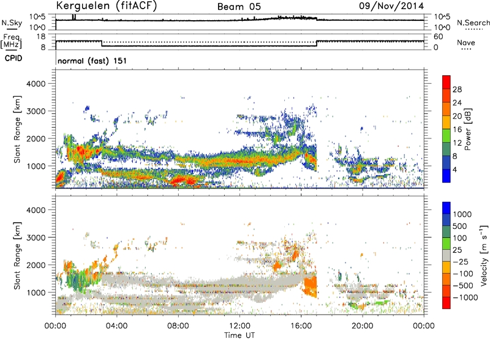The width and height of the screenshot is (490, 339).
Task: Click the Velocity panel 'Slant Range [km]' label
Action: point(18,255)
